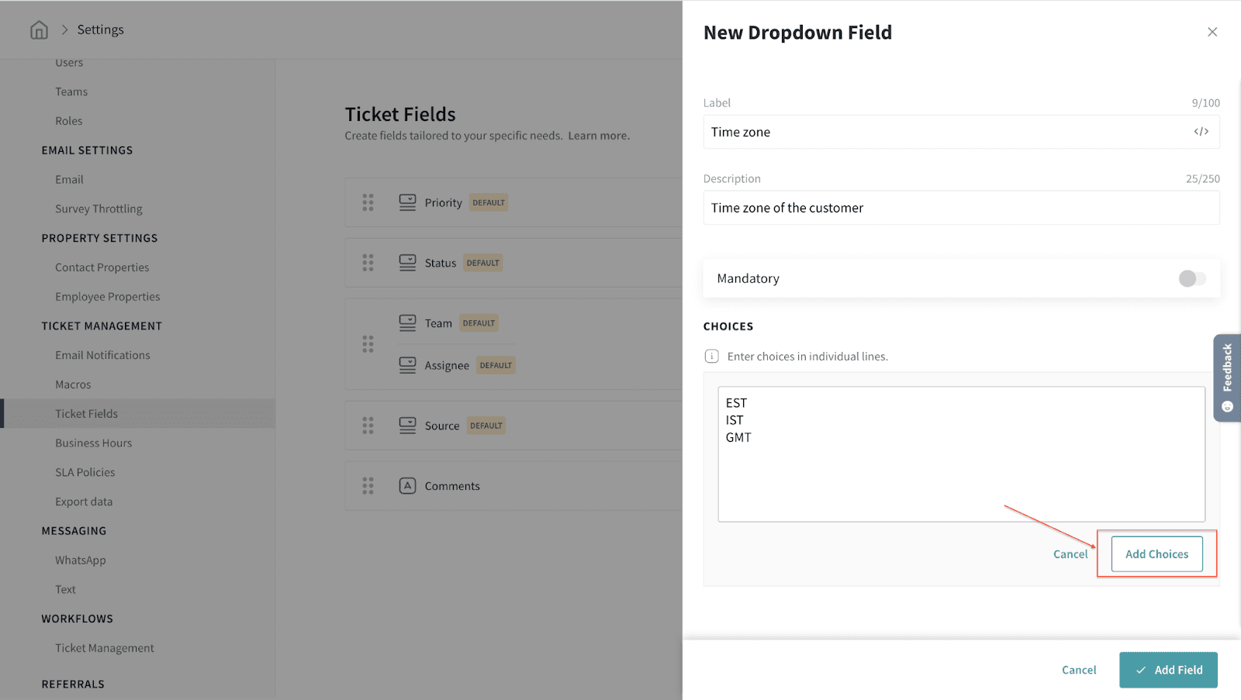Screen dimensions: 1241x700
Task: Open the Learn more link
Action: point(598,136)
